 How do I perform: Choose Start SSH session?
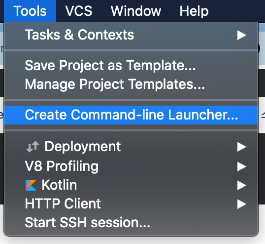pyautogui.click(x=131, y=222)
